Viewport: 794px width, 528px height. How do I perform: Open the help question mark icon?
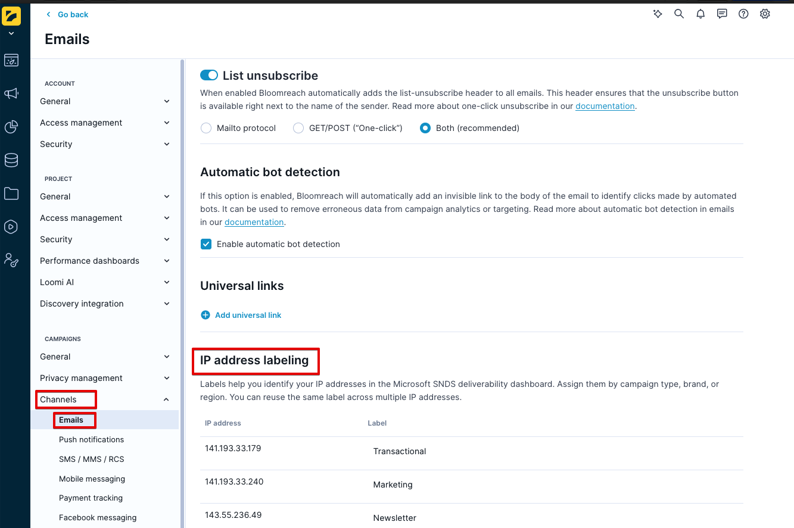point(743,14)
